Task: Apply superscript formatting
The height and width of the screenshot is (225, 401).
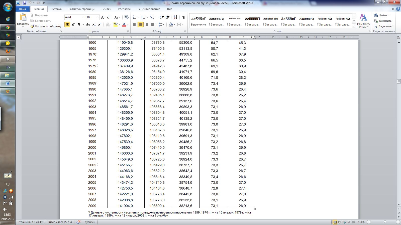Action: (99, 24)
